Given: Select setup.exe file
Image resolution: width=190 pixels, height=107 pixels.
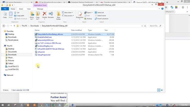Looking at the screenshot, I should pyautogui.click(x=75, y=52).
